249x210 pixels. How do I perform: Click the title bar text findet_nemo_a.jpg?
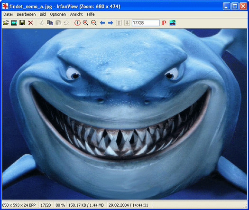click(31, 7)
